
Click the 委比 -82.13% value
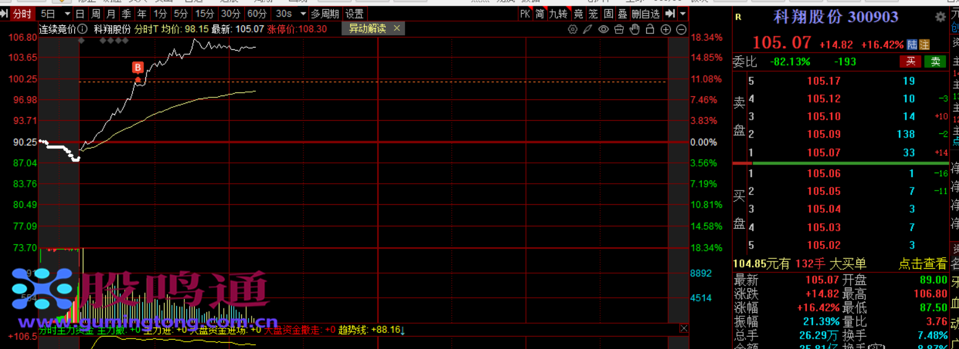pos(790,62)
